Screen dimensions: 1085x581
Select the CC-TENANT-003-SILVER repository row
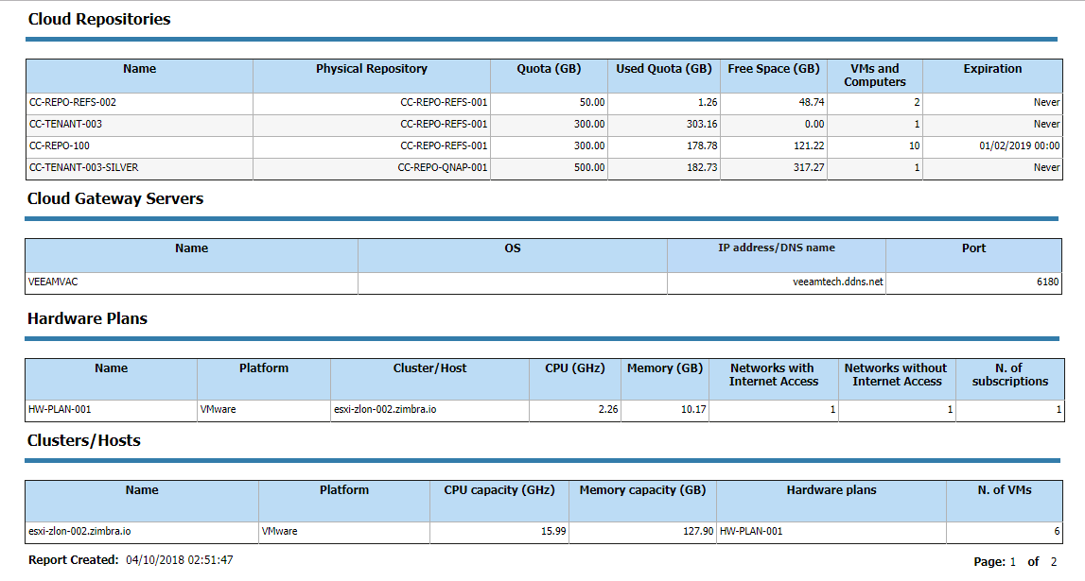(x=544, y=168)
